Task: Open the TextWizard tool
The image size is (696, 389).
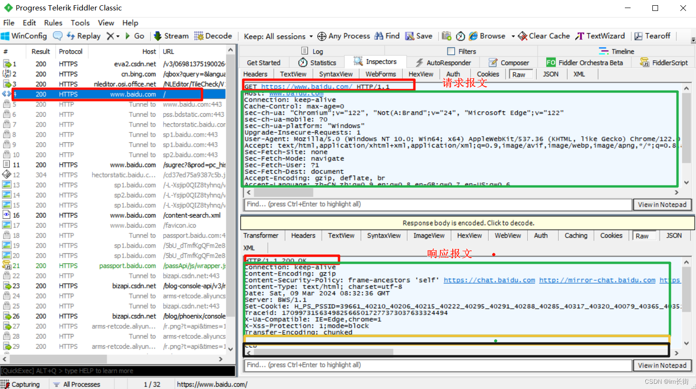Action: click(x=600, y=36)
